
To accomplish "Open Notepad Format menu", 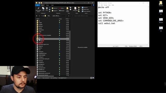I will click(x=106, y=5).
